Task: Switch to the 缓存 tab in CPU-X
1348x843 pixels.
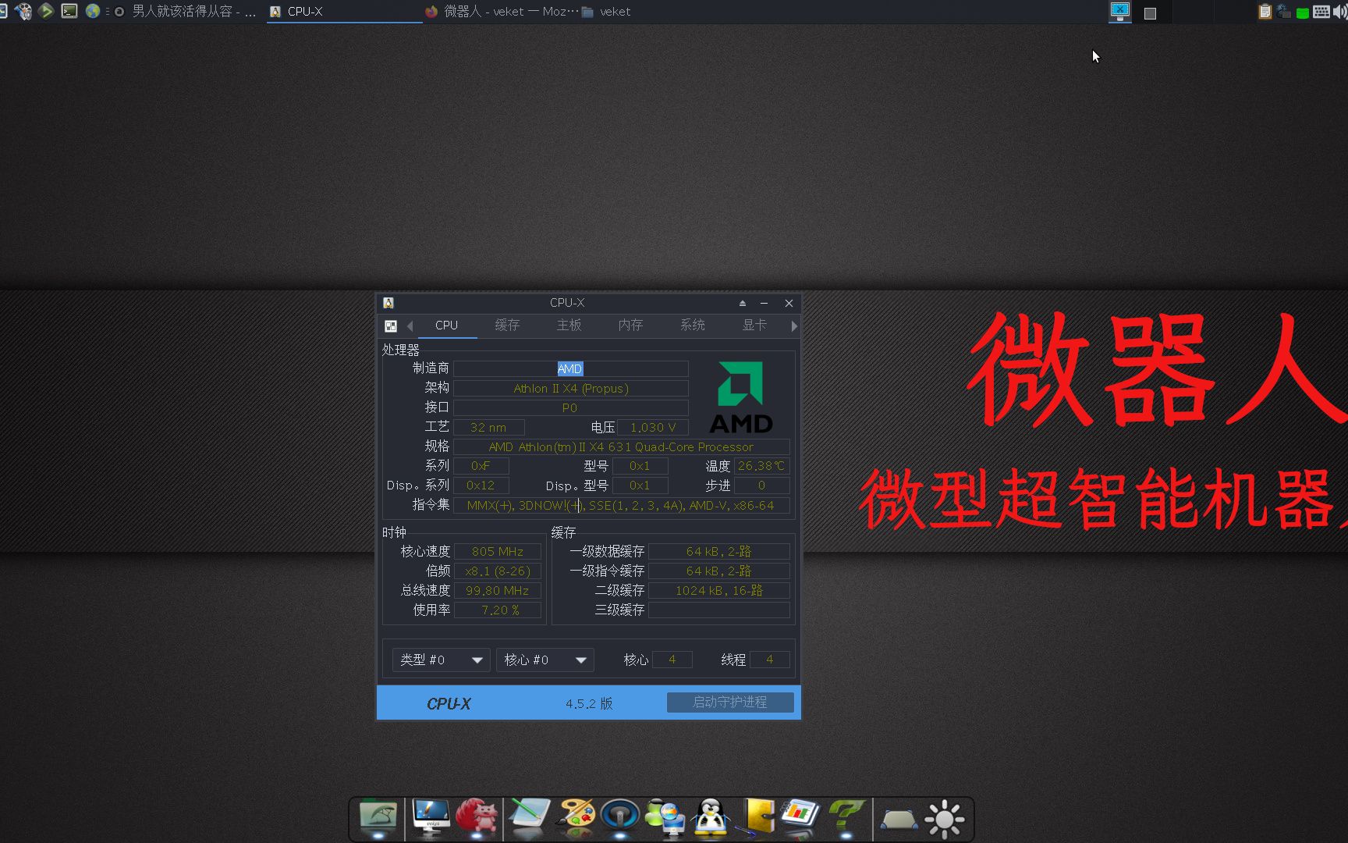Action: pyautogui.click(x=508, y=325)
